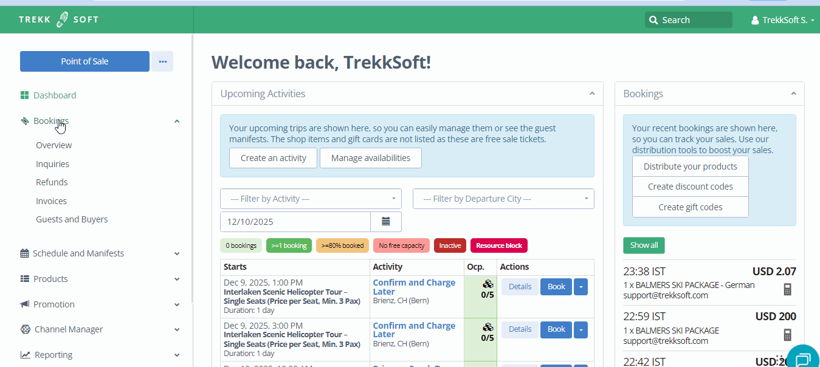This screenshot has height=367, width=820.
Task: Open the calendar date picker icon
Action: tap(385, 222)
